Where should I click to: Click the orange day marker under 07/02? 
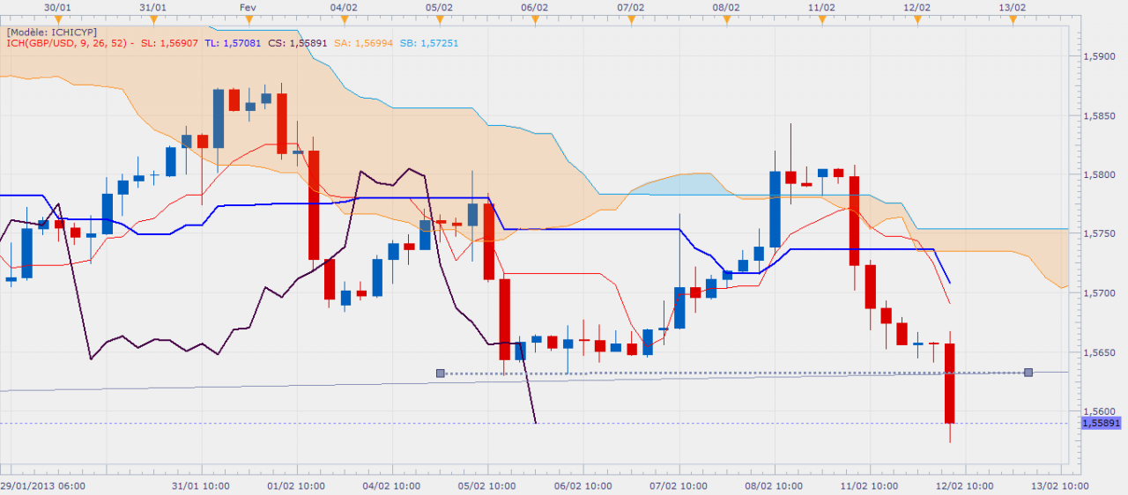(631, 18)
